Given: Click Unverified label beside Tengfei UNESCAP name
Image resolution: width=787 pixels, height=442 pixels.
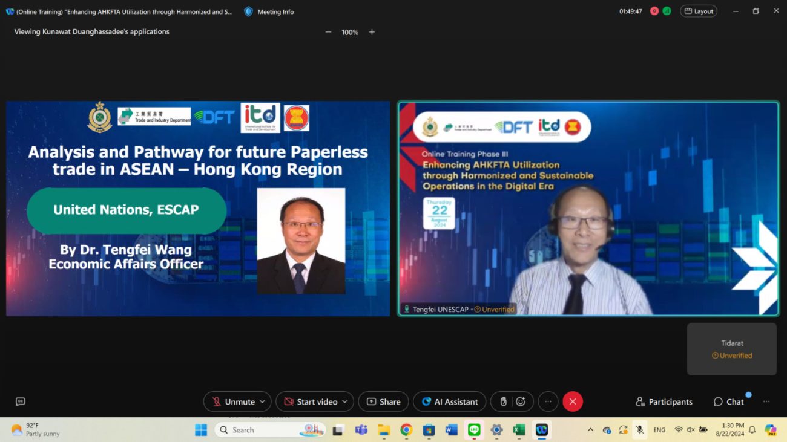Looking at the screenshot, I should click(494, 310).
